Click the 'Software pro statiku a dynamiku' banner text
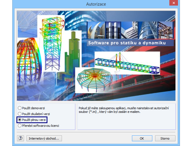 pos(127,43)
